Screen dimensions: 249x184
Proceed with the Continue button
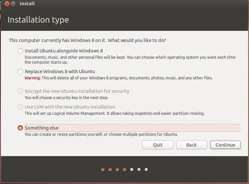[225, 145]
